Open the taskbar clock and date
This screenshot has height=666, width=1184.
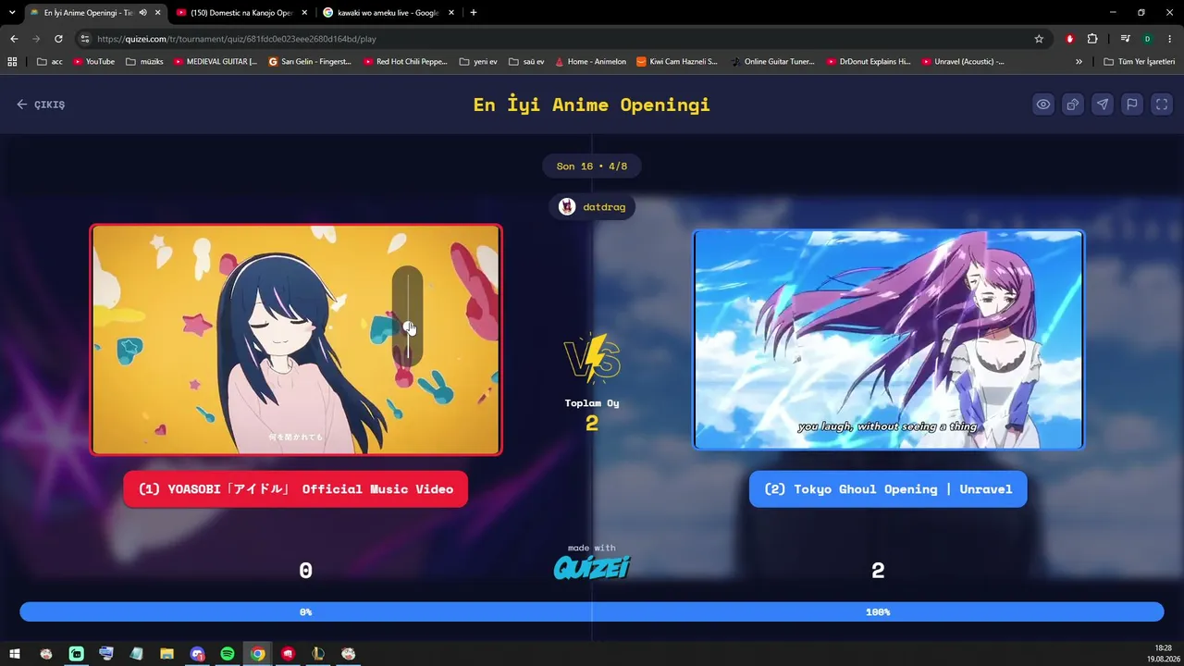tap(1163, 654)
